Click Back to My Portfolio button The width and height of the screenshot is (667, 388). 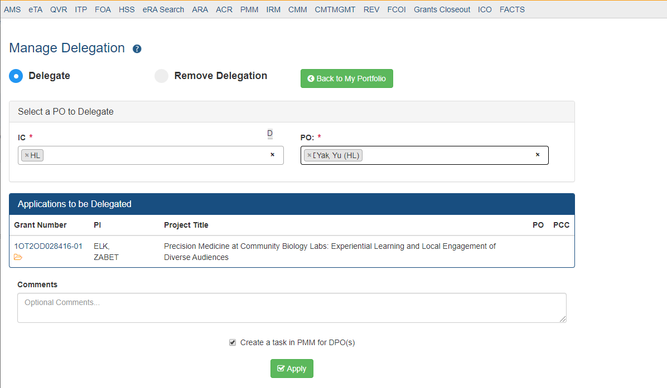point(347,78)
